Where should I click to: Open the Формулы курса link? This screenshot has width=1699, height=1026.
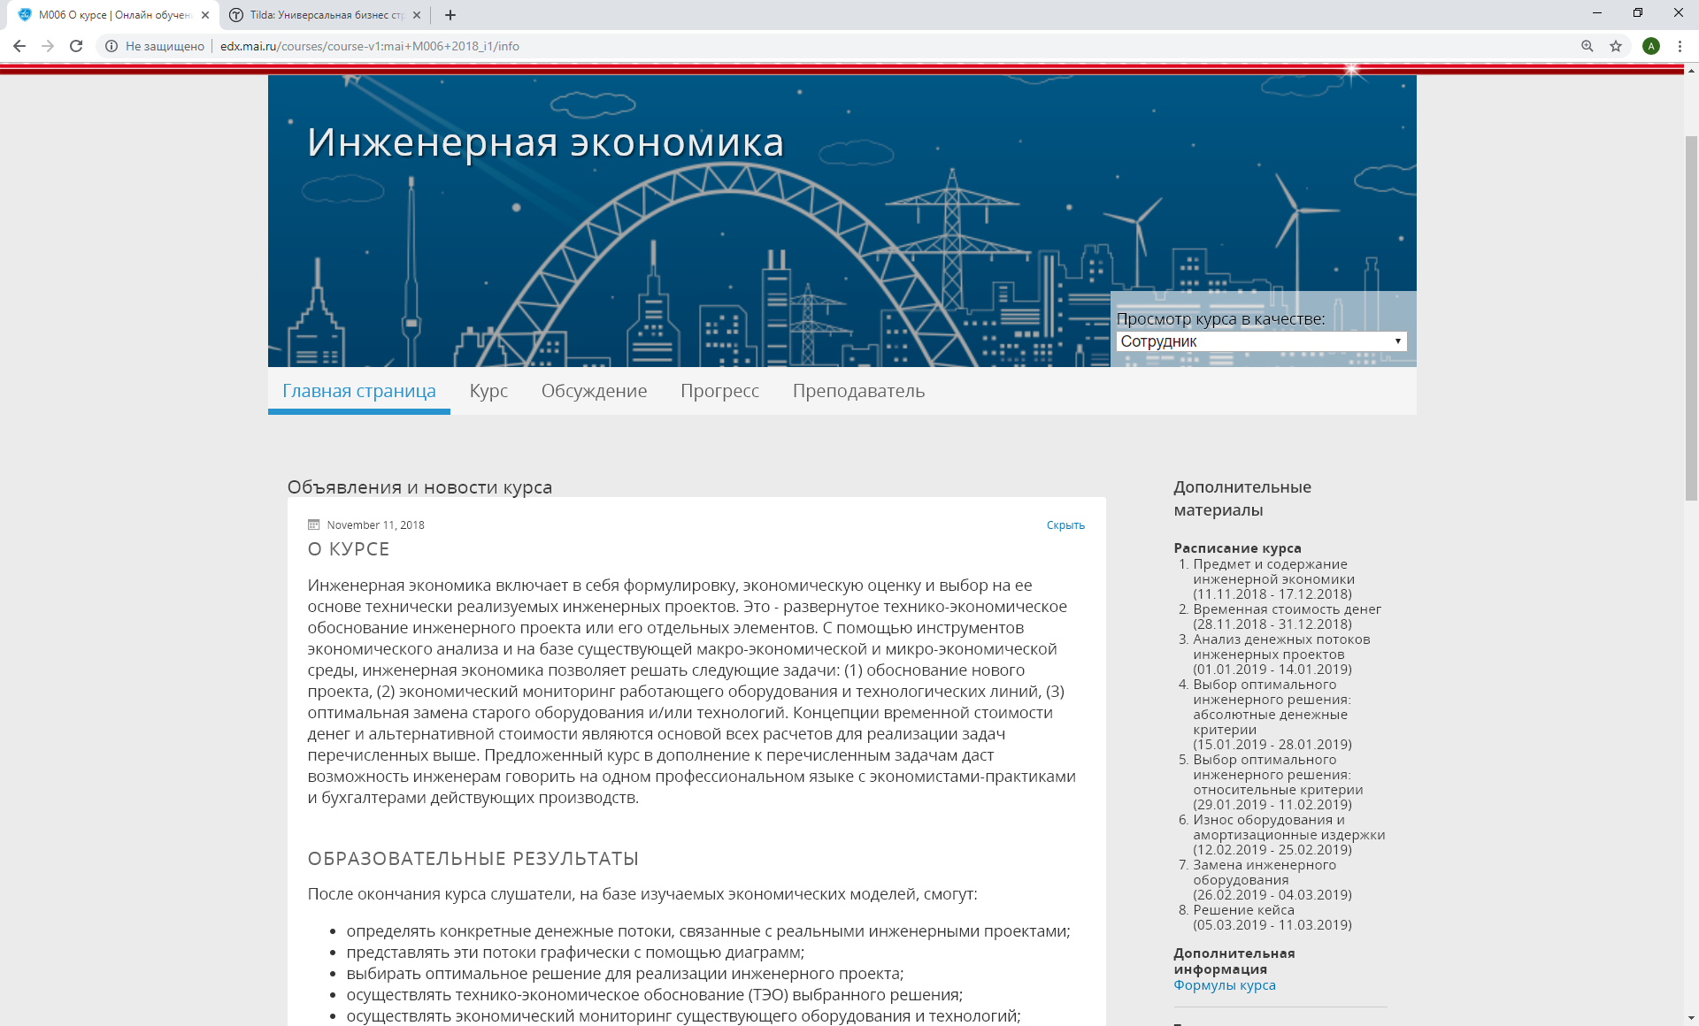[1225, 985]
